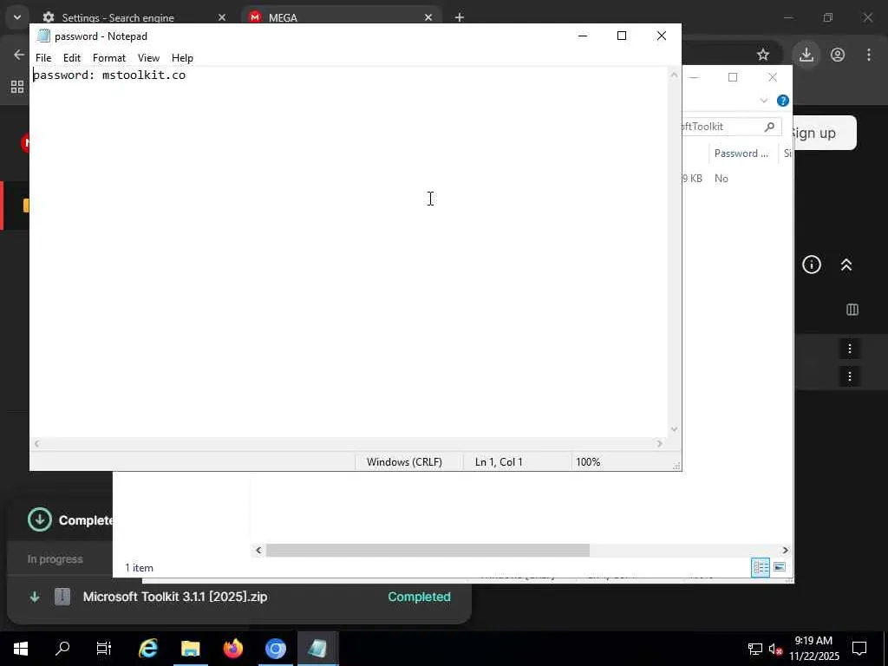This screenshot has height=666, width=888.
Task: Click search magnifier in Explorer search box
Action: coord(769,127)
